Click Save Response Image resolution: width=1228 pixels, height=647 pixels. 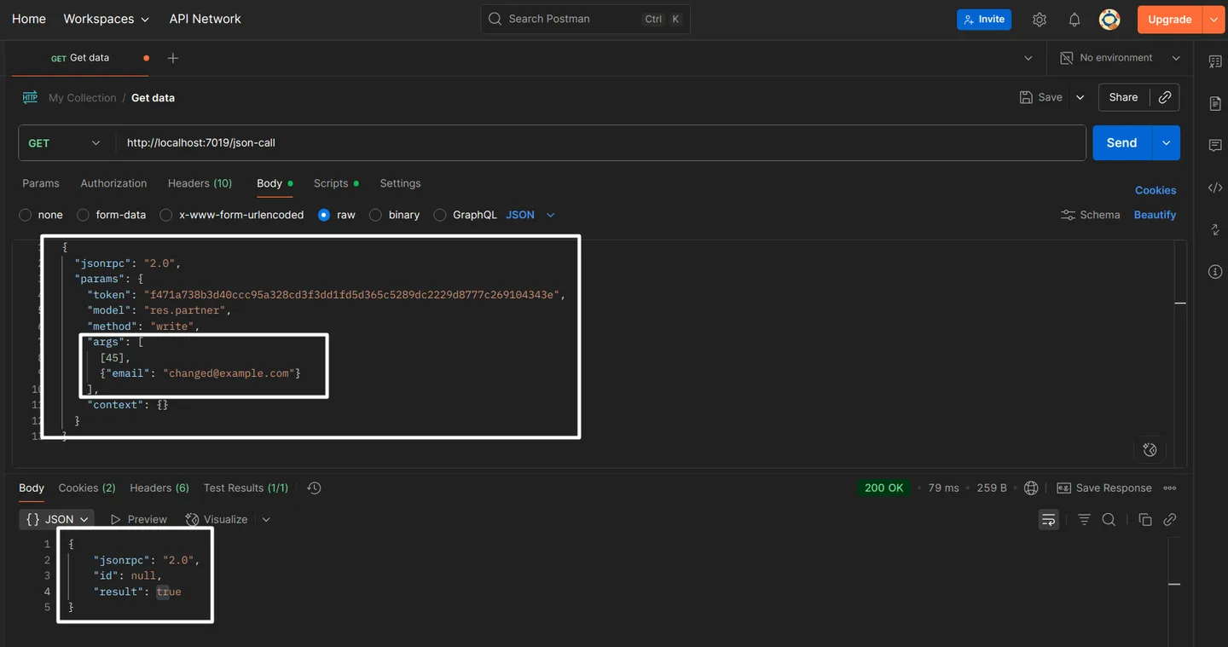[x=1104, y=488]
